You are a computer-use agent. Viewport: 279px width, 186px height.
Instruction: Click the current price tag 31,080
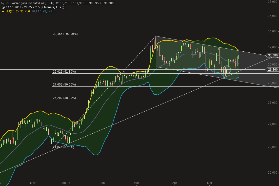(272, 55)
